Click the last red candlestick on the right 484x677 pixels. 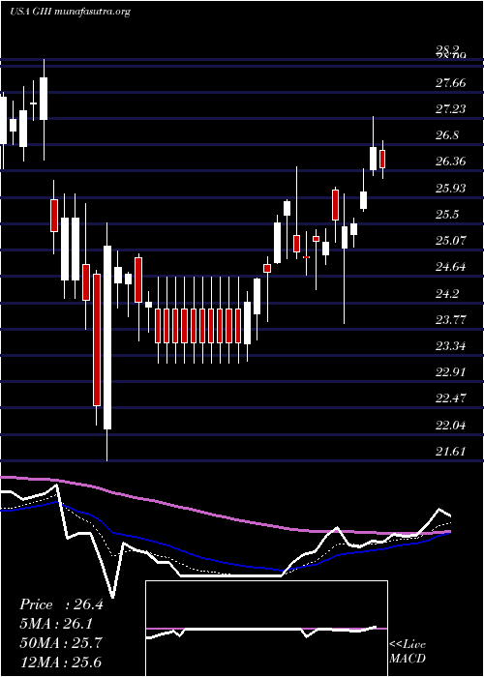pyautogui.click(x=382, y=159)
